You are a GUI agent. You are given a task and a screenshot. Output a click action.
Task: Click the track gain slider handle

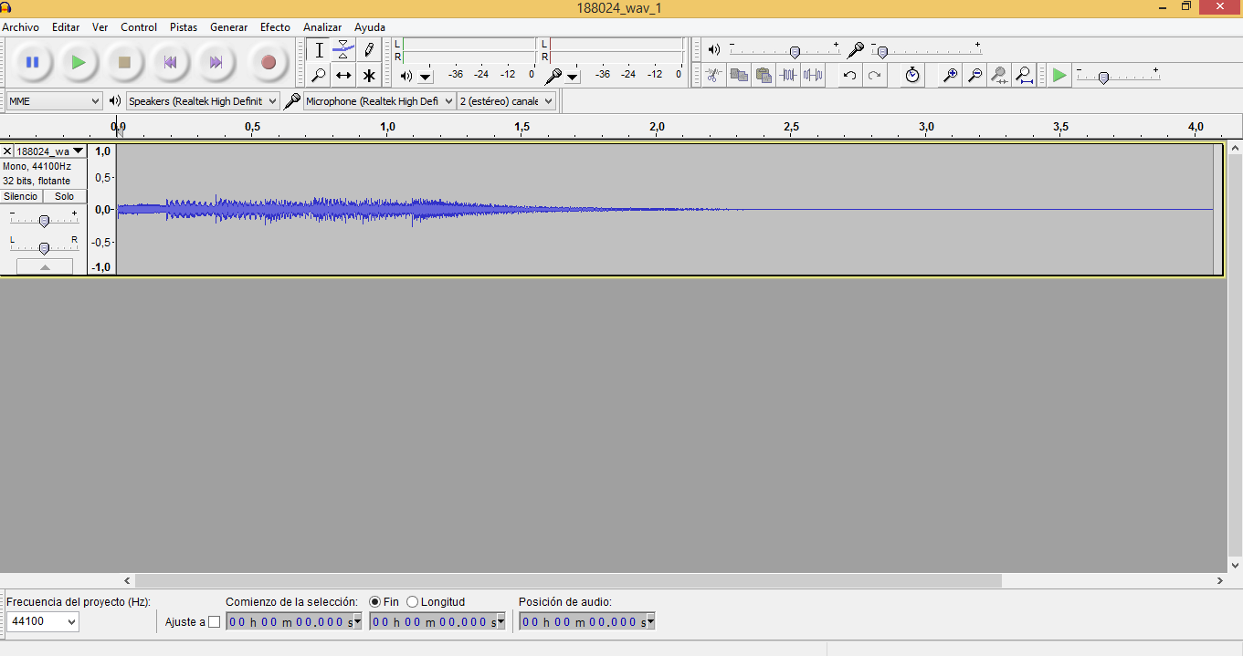coord(44,221)
